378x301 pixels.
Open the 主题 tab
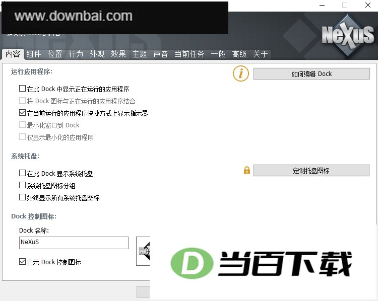coord(140,54)
